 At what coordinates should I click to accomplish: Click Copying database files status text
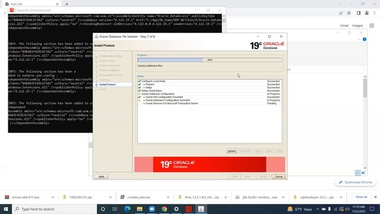[150, 66]
